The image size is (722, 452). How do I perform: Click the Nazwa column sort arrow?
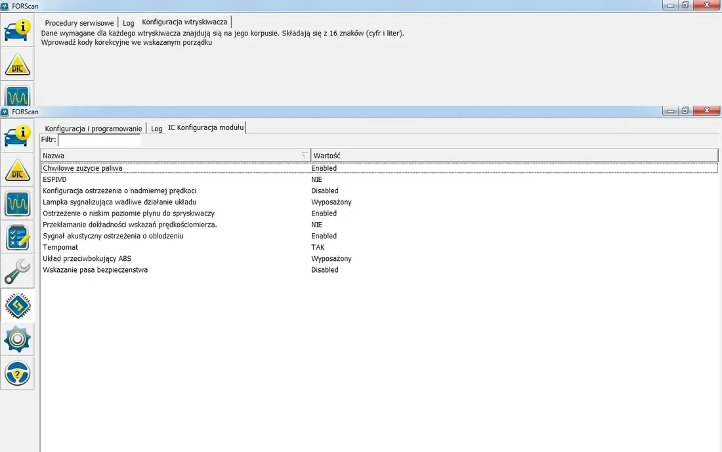[305, 155]
